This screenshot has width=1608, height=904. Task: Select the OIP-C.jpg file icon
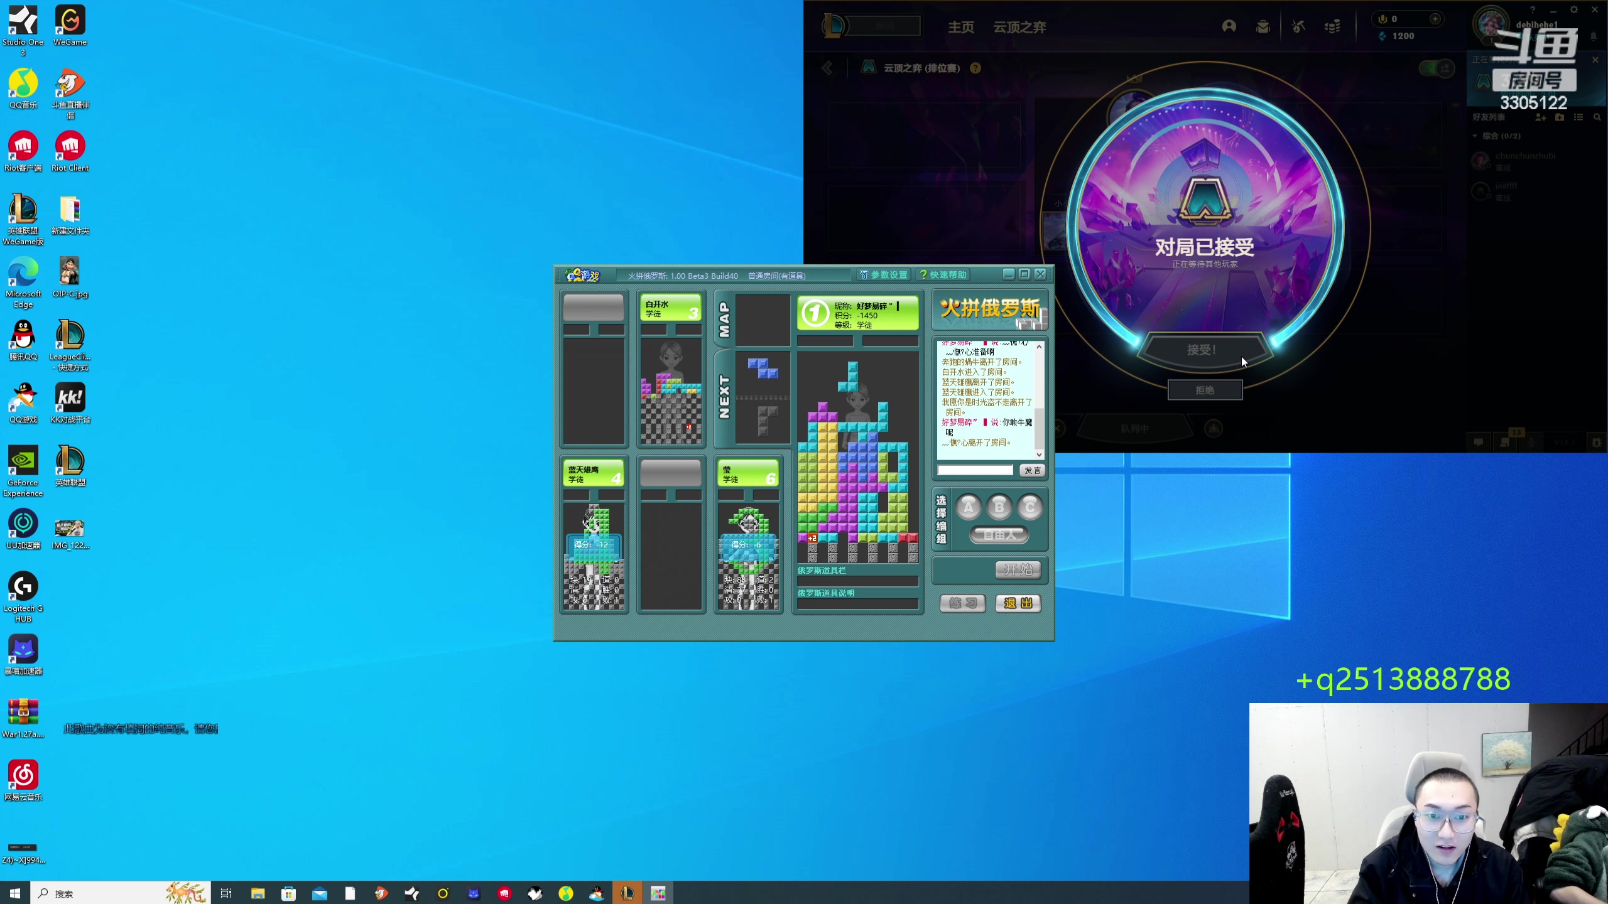point(70,277)
